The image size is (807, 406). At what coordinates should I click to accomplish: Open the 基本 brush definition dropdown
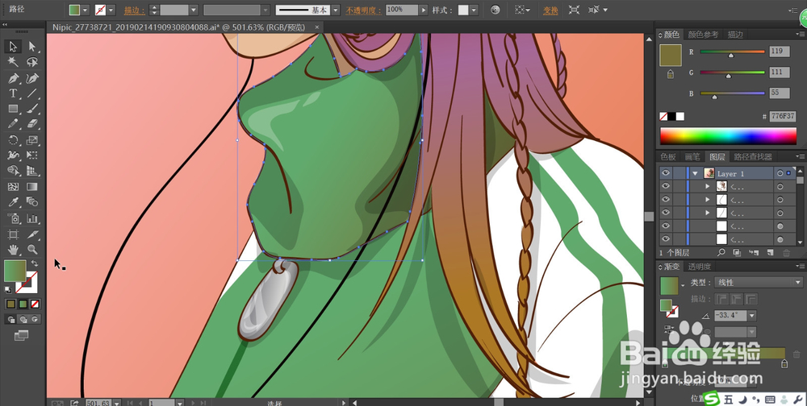pos(336,10)
